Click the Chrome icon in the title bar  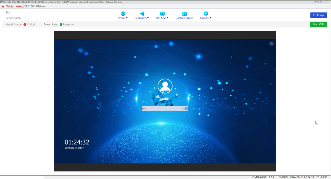point(1,2)
